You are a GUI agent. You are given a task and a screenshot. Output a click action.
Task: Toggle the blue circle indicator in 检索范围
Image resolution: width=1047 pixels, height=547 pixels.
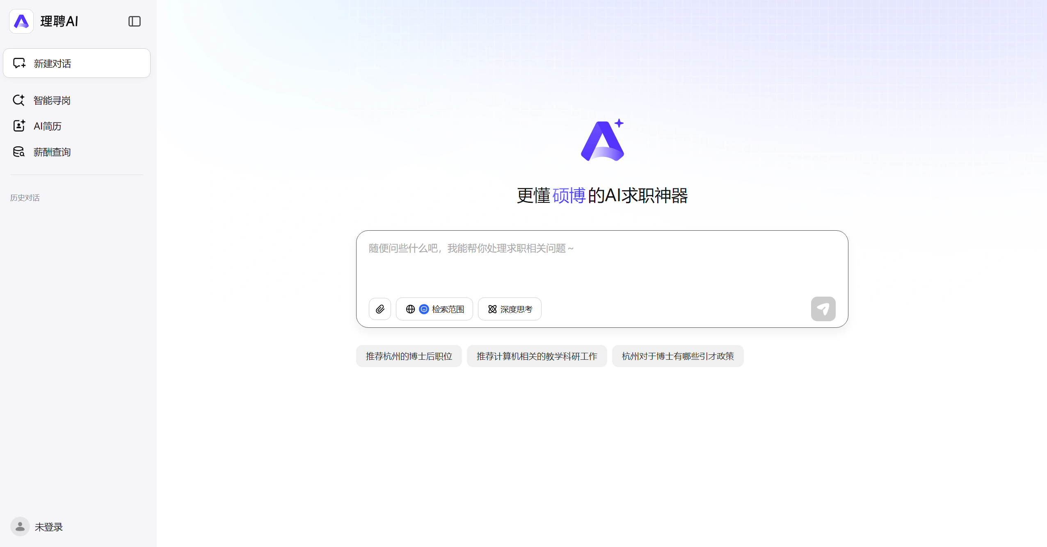tap(424, 309)
